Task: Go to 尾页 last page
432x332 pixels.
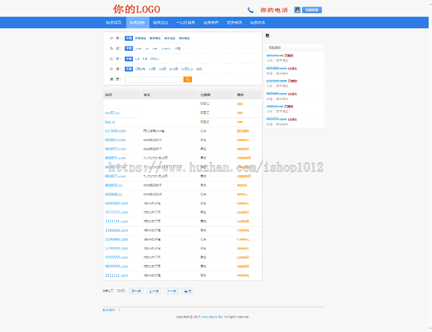Action: tap(188, 291)
